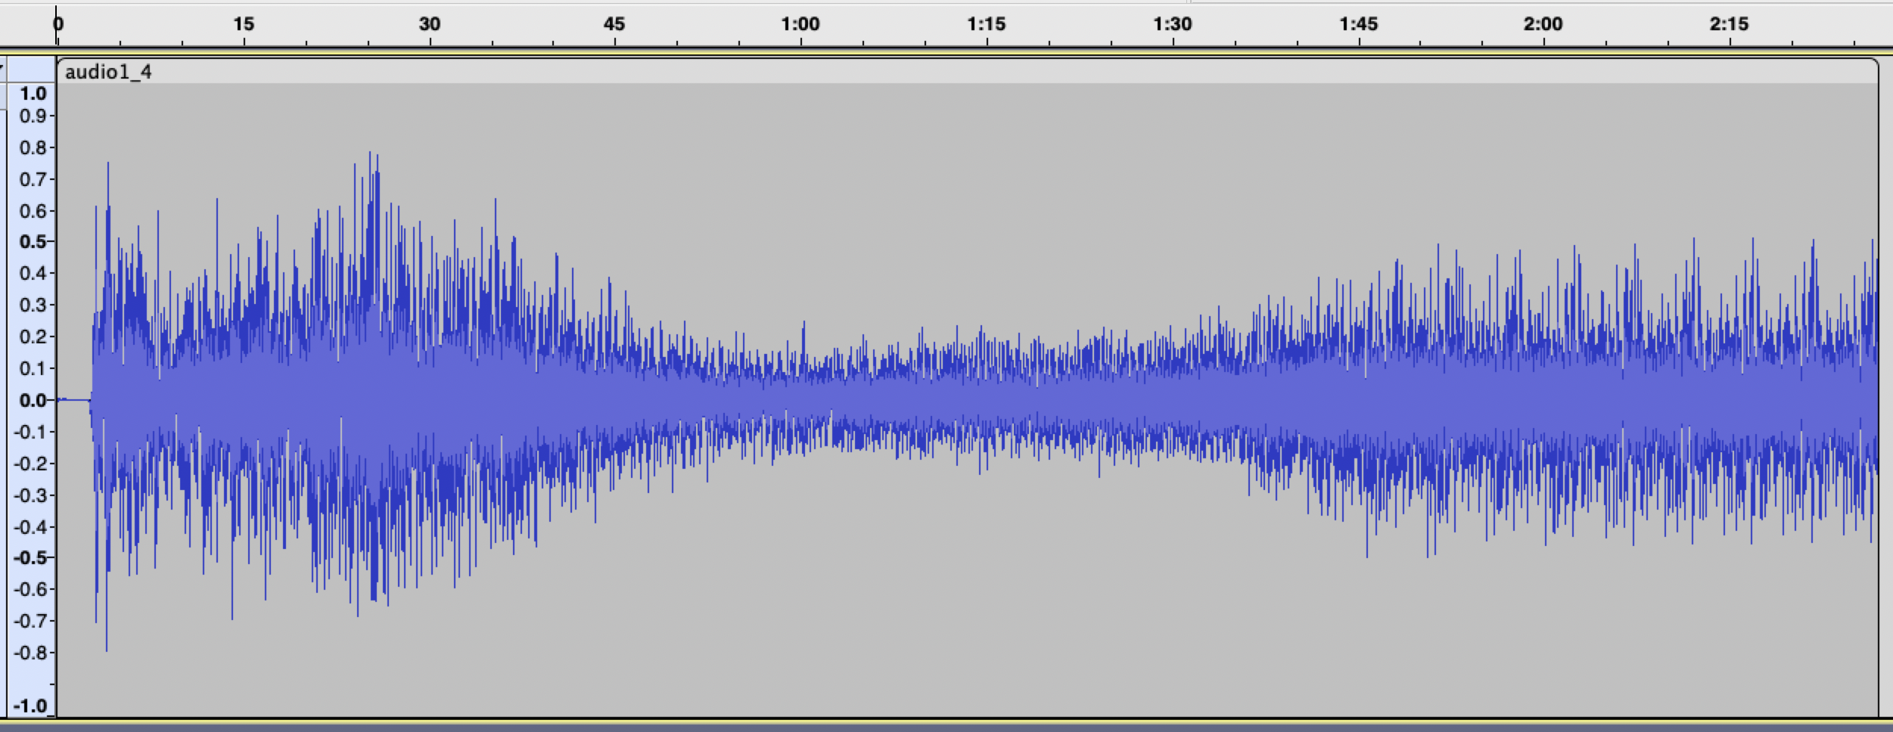The width and height of the screenshot is (1893, 732).
Task: Click the 1.0 value on the vertical scale
Action: (33, 94)
